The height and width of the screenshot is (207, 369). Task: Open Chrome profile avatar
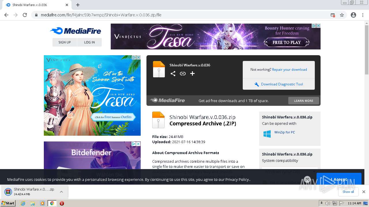[x=353, y=15]
